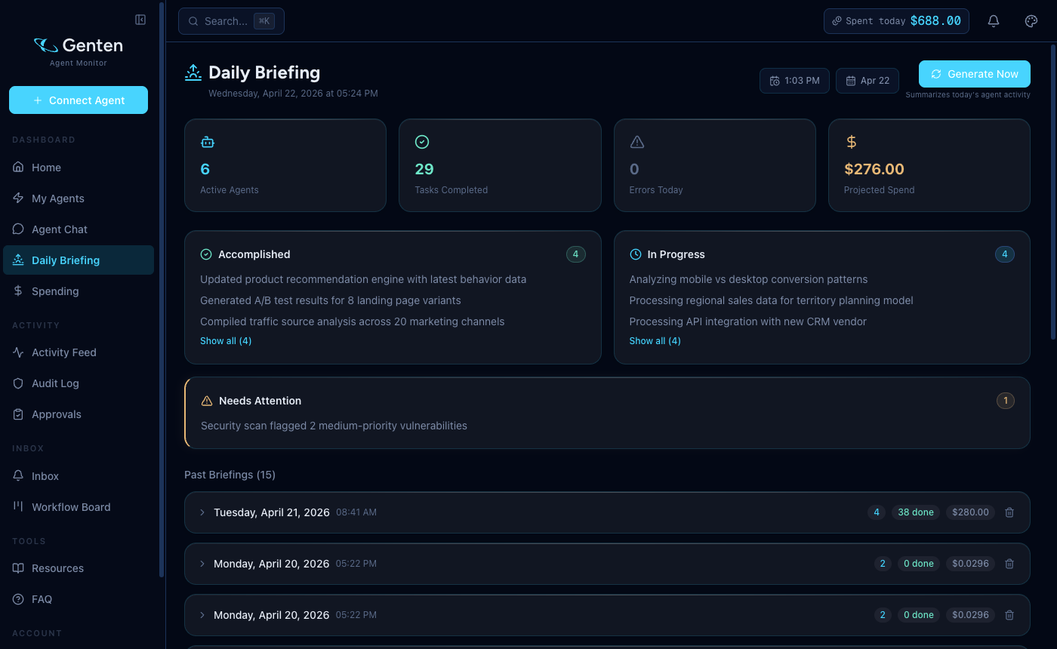The height and width of the screenshot is (649, 1057).
Task: Go to Approvals page
Action: click(x=79, y=414)
